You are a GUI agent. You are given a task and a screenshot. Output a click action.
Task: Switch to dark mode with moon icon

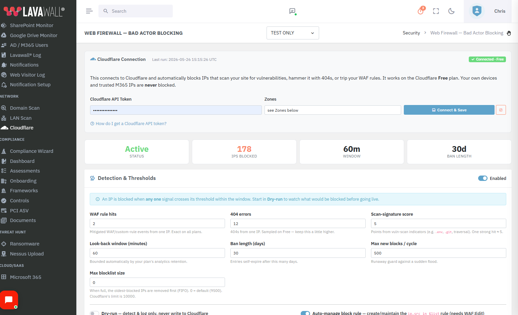(x=451, y=11)
